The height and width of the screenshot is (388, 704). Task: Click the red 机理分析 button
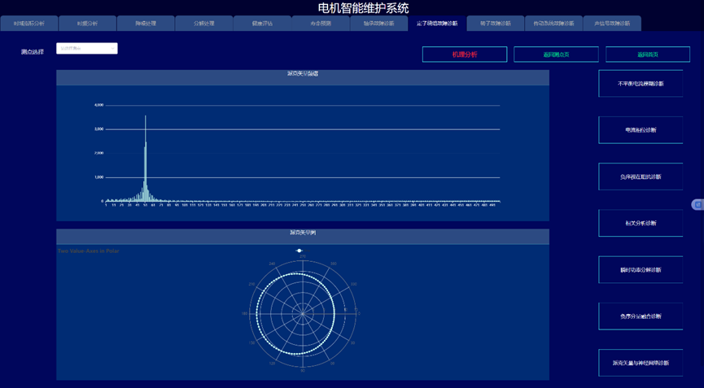click(464, 54)
